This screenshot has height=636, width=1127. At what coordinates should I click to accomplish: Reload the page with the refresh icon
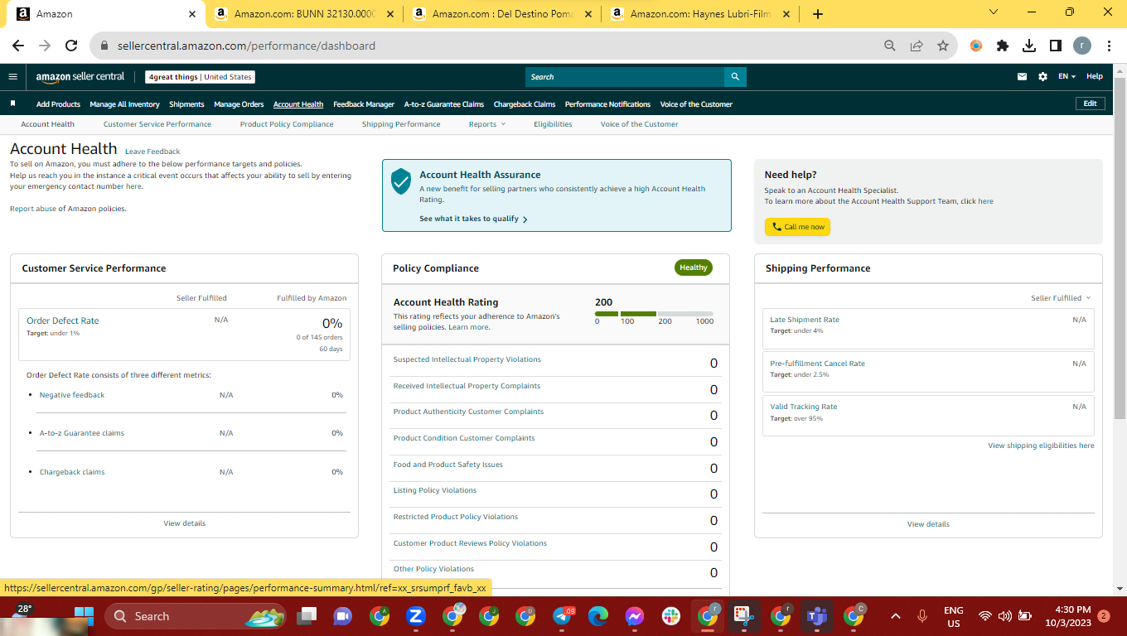71,46
